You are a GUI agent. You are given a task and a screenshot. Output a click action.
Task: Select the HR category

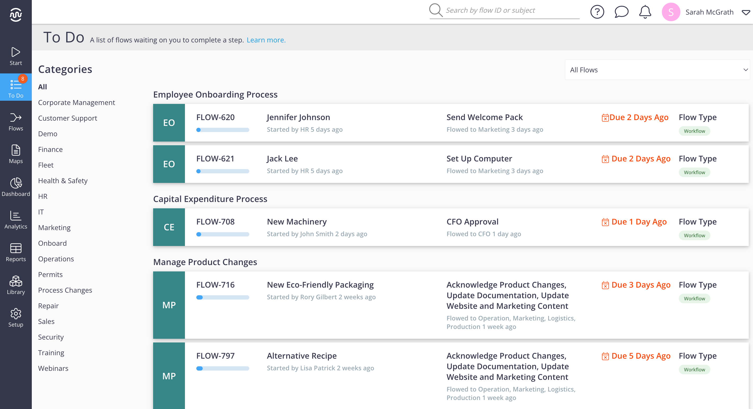43,196
